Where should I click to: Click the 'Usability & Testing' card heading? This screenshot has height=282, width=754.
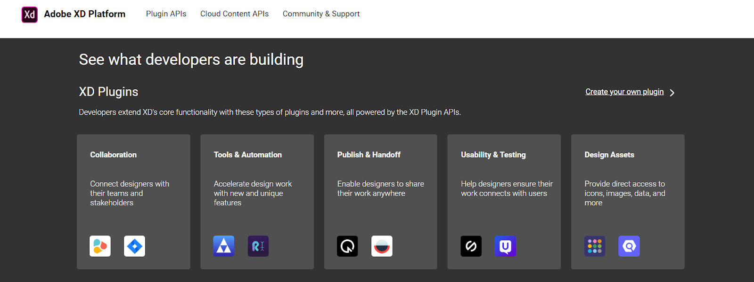(493, 155)
